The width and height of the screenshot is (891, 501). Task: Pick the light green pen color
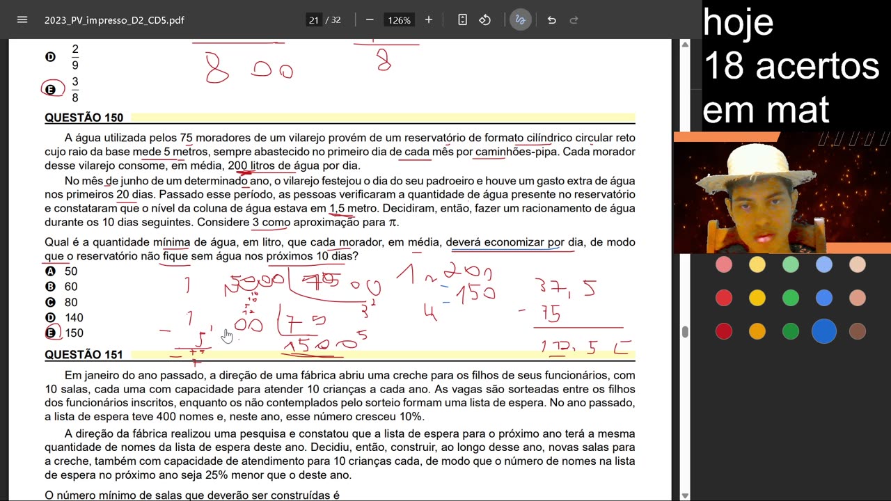tap(791, 264)
